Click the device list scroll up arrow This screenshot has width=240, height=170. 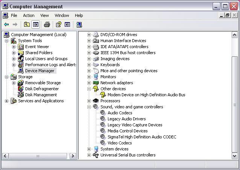[x=235, y=35]
